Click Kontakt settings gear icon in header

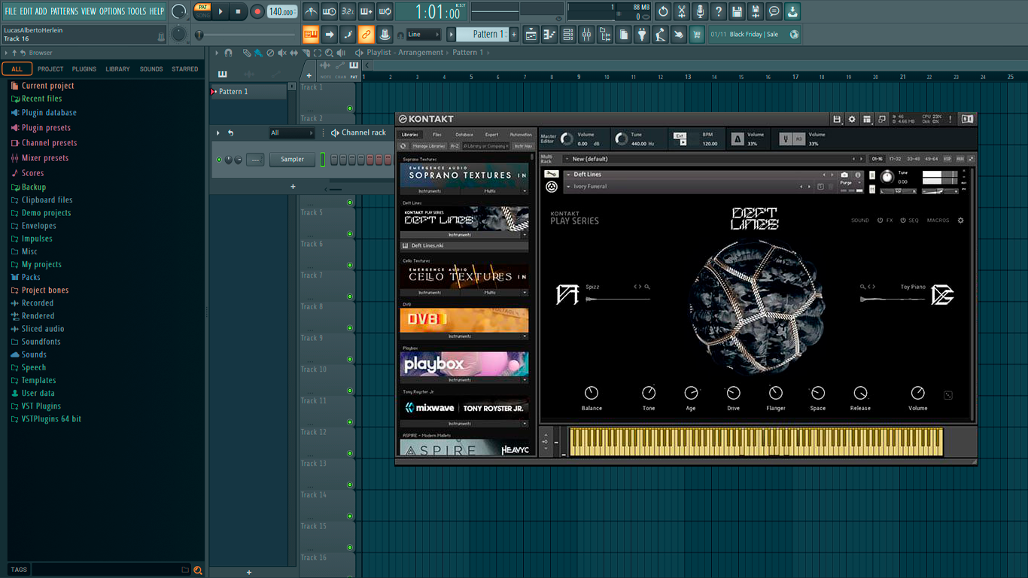(x=852, y=119)
